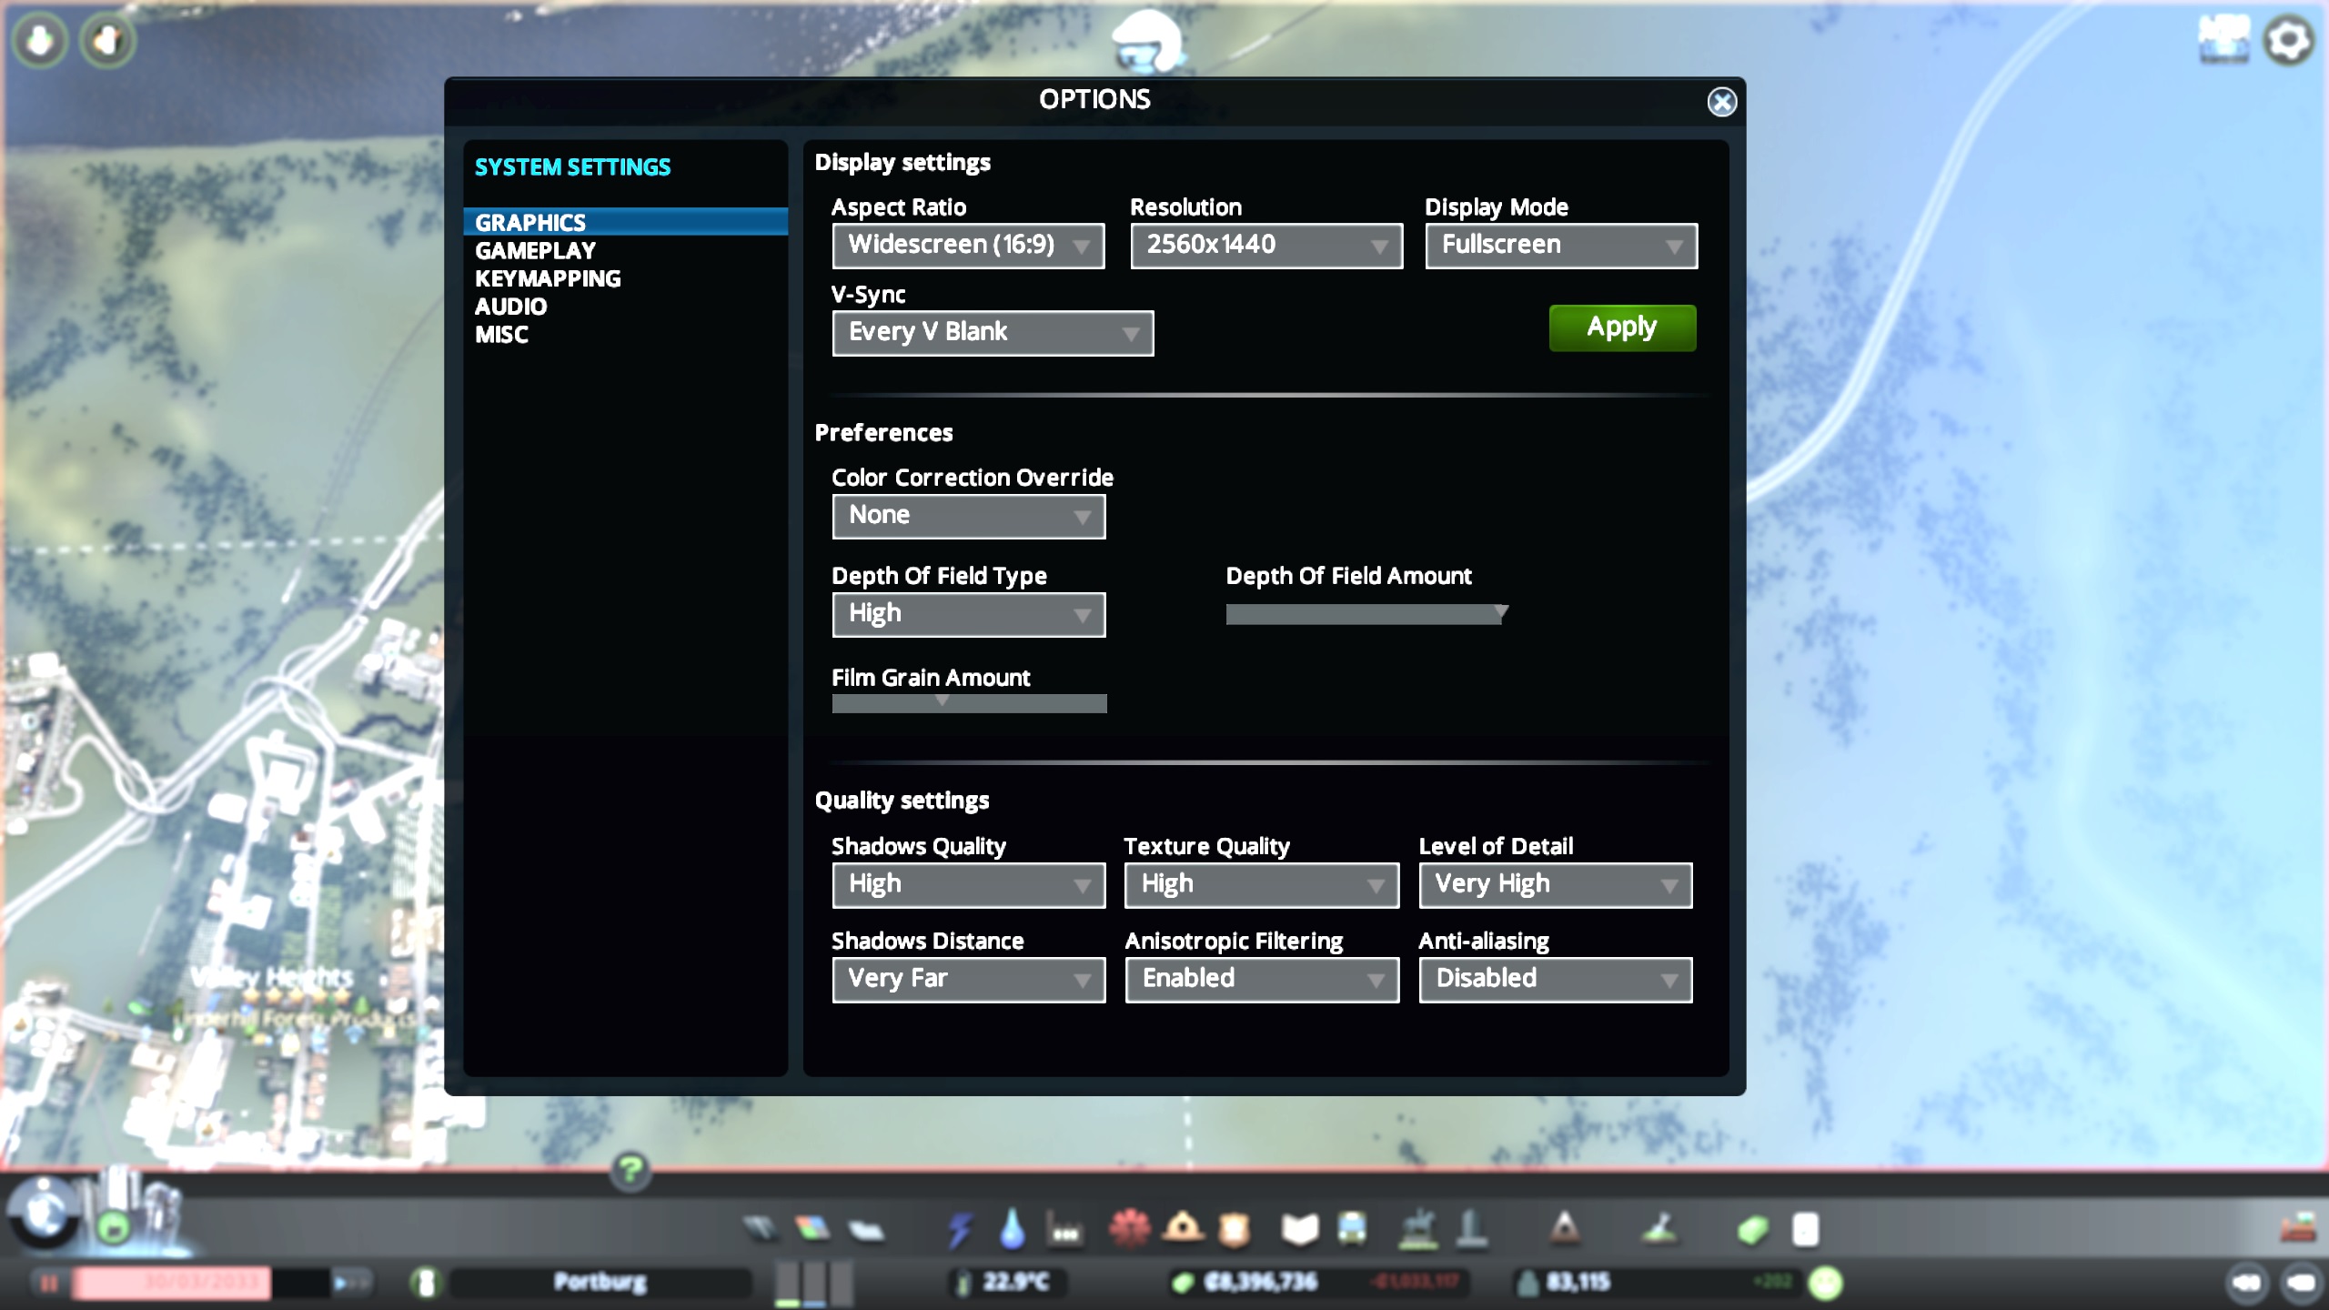Image resolution: width=2329 pixels, height=1310 pixels.
Task: Pause the game simulation
Action: pos(50,1282)
